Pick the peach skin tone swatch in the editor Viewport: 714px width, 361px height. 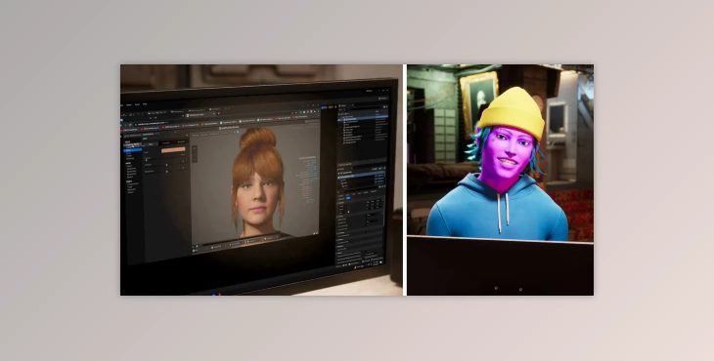(173, 149)
